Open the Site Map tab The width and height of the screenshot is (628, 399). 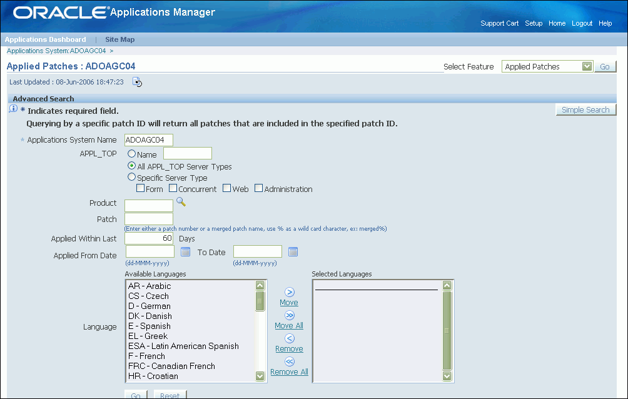119,39
